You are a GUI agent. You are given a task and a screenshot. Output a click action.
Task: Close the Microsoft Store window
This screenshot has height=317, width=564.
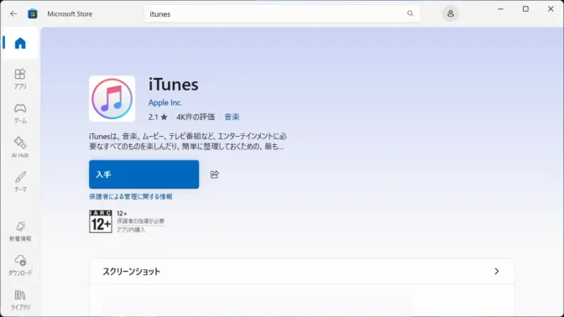point(551,9)
